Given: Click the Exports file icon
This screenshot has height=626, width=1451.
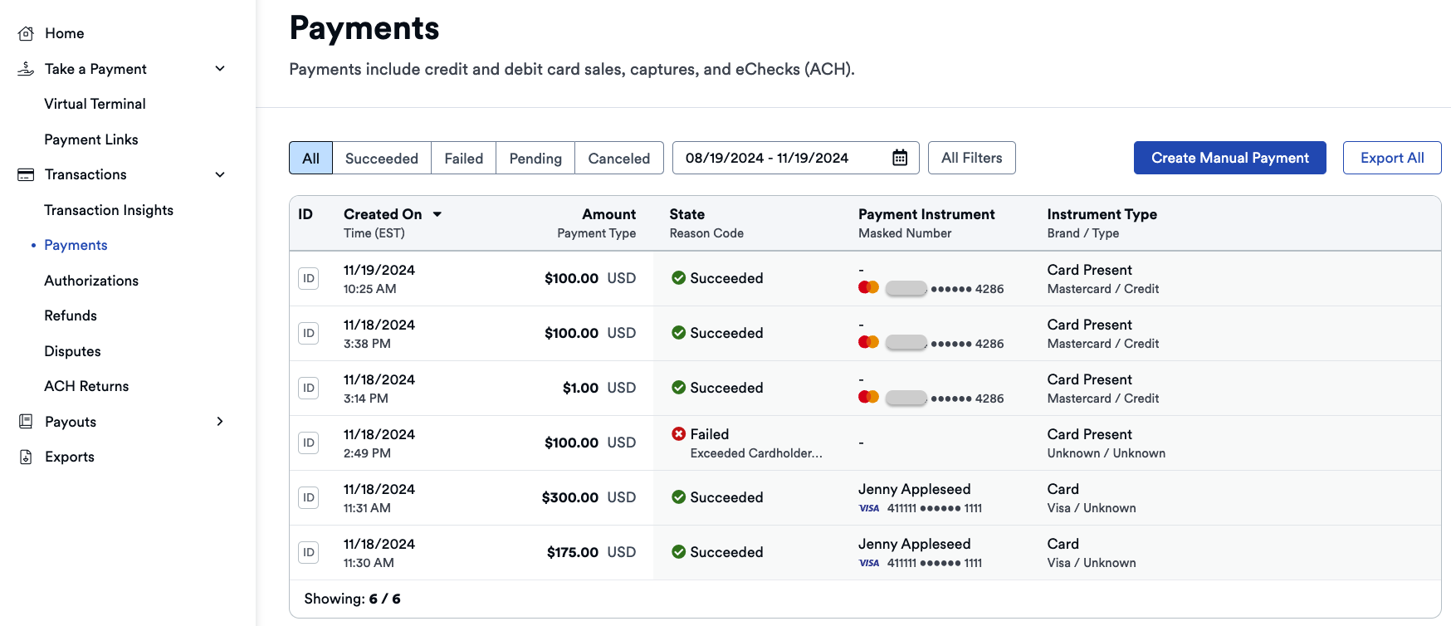Looking at the screenshot, I should (26, 457).
